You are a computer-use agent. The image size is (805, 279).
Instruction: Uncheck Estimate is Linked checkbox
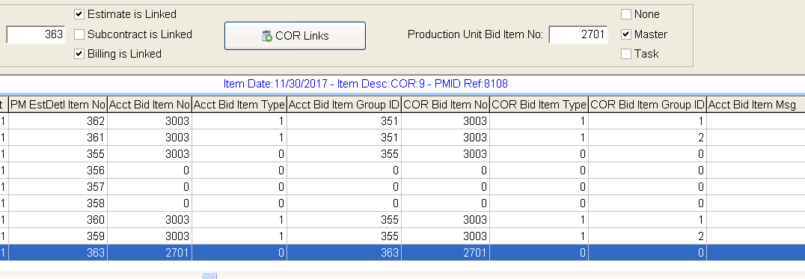[79, 14]
